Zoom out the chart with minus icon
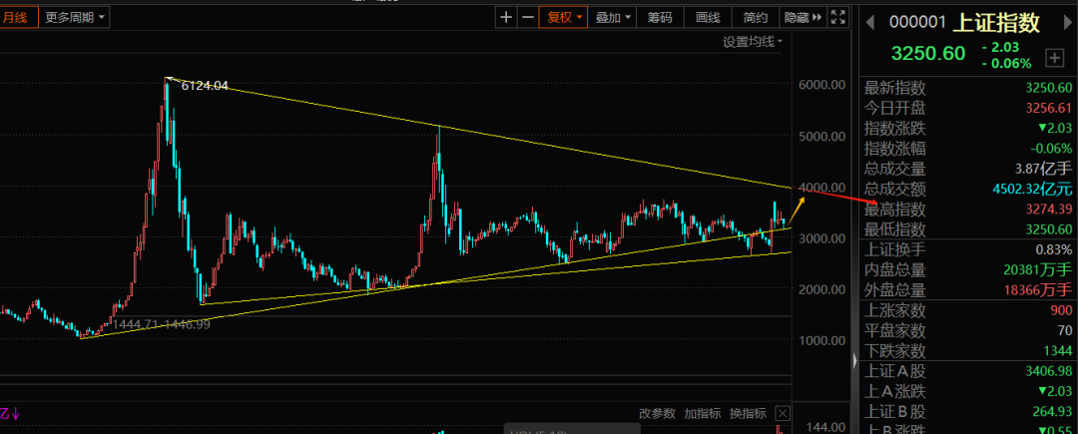Image resolution: width=1078 pixels, height=434 pixels. pyautogui.click(x=527, y=17)
